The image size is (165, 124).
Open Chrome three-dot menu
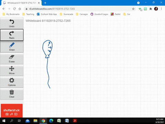[x=161, y=9]
